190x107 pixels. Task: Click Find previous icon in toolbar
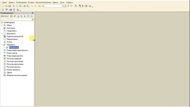72,6
